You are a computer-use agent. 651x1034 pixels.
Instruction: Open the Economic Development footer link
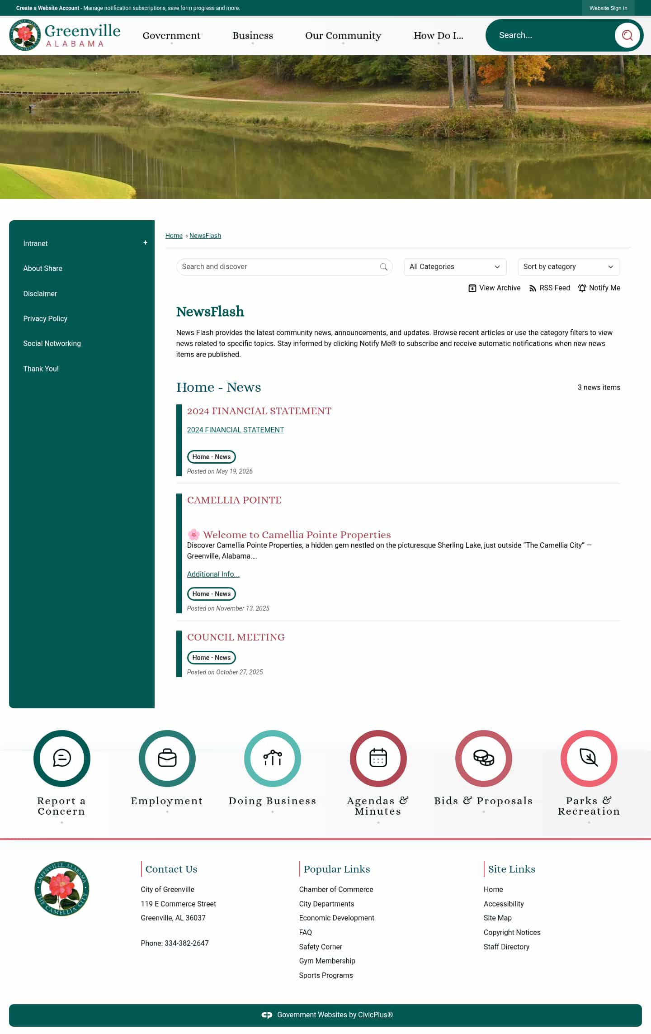pos(337,918)
